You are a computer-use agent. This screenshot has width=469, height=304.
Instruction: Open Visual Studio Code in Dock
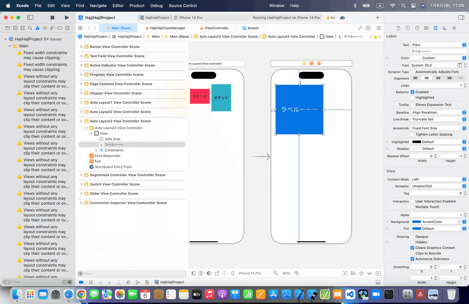coord(350,294)
